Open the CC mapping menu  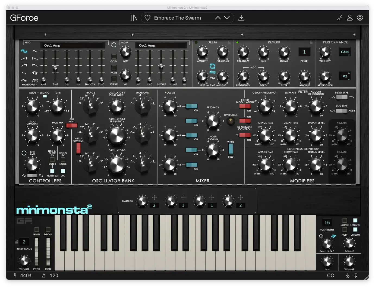[330, 276]
